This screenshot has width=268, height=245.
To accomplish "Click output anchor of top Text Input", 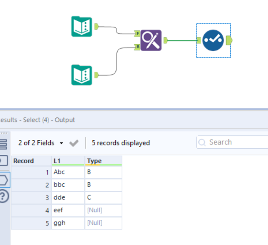I will (x=97, y=27).
